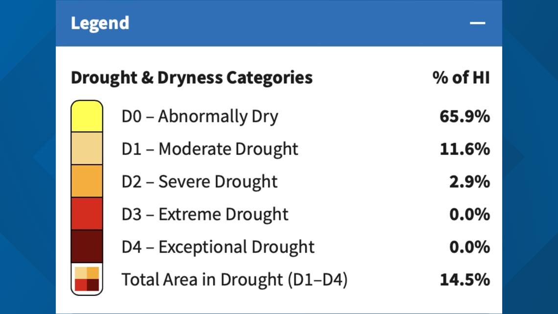Click the Legend header title

[x=100, y=24]
